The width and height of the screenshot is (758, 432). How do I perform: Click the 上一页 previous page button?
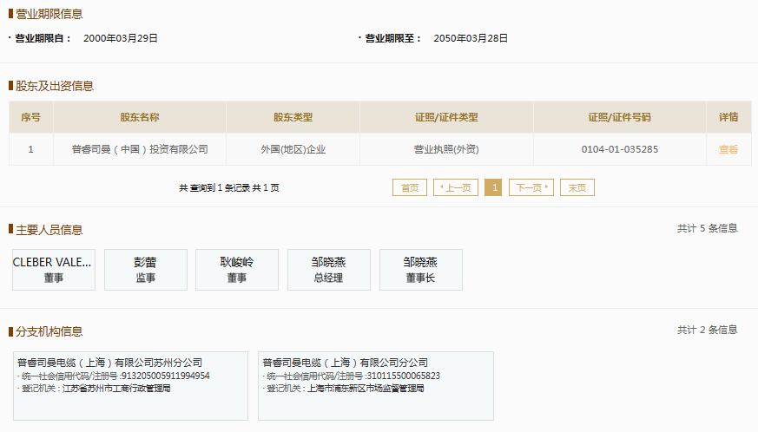(455, 187)
